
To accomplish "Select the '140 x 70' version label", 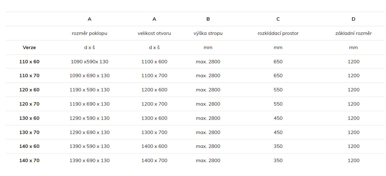I will 29,161.
